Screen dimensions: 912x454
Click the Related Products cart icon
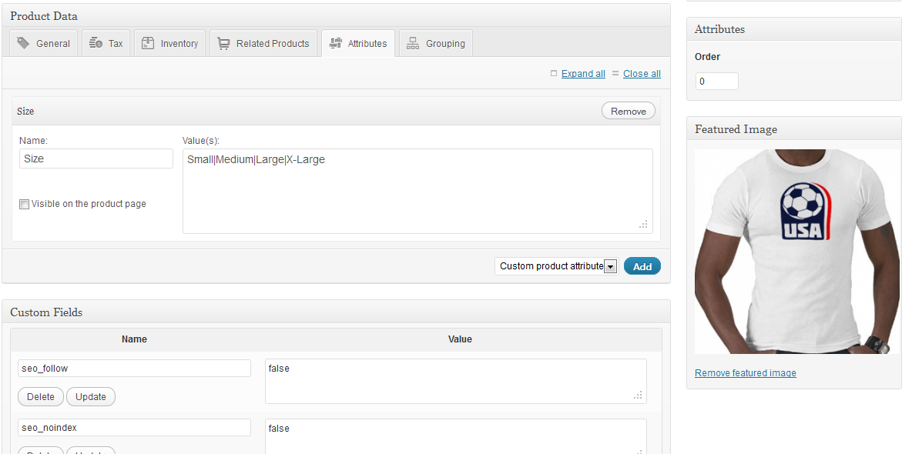(223, 43)
